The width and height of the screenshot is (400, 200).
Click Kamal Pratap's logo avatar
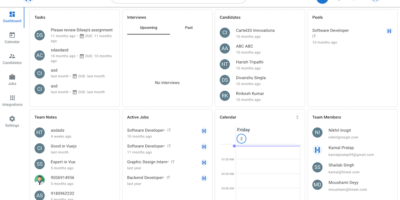click(318, 150)
